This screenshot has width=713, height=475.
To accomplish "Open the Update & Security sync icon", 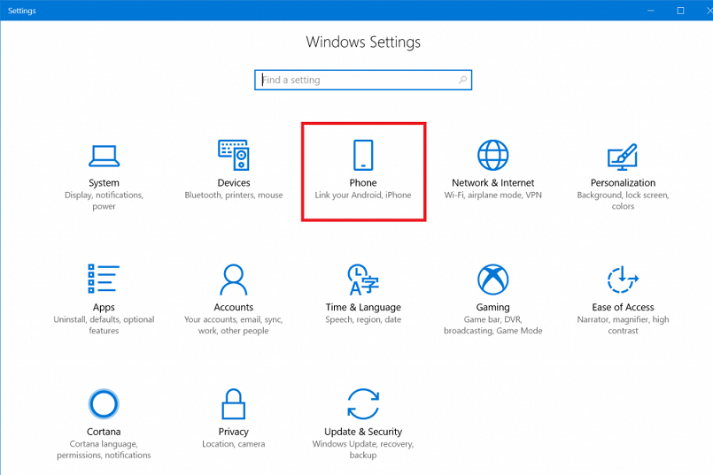I will point(363,403).
